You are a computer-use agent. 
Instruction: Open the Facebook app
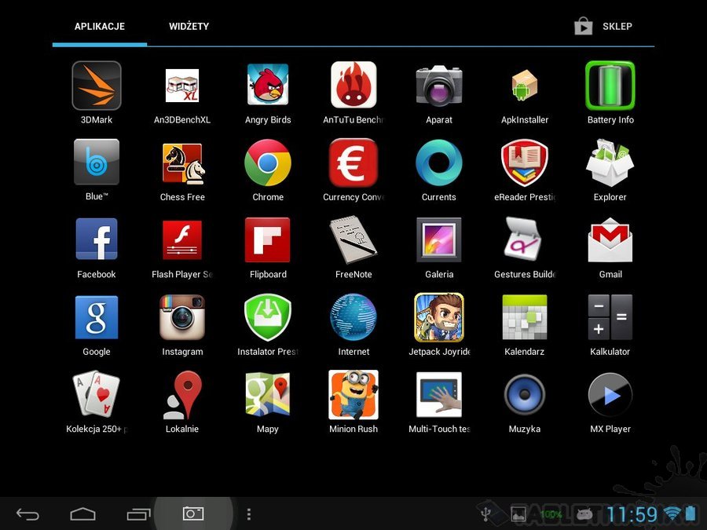click(97, 239)
